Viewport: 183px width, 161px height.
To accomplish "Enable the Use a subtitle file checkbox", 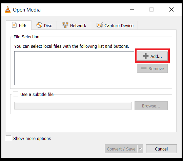I will point(16,94).
